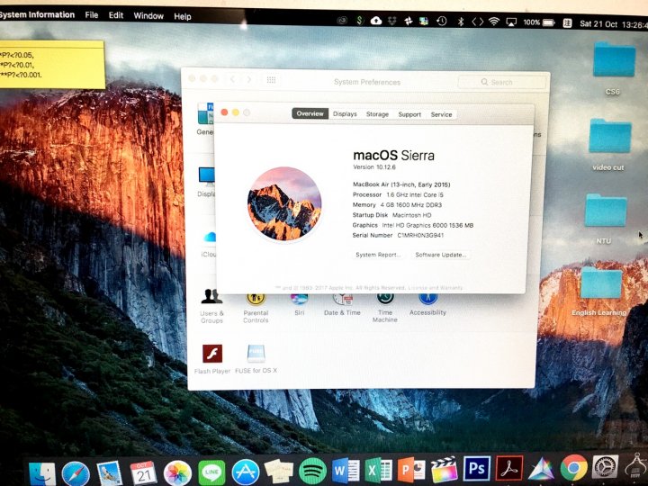Open Accessibility preference pane
648x486 pixels.
pyautogui.click(x=427, y=305)
